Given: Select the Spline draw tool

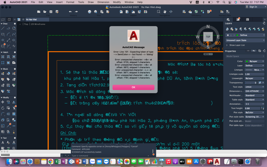Looking at the screenshot, I should pyautogui.click(x=14, y=34).
